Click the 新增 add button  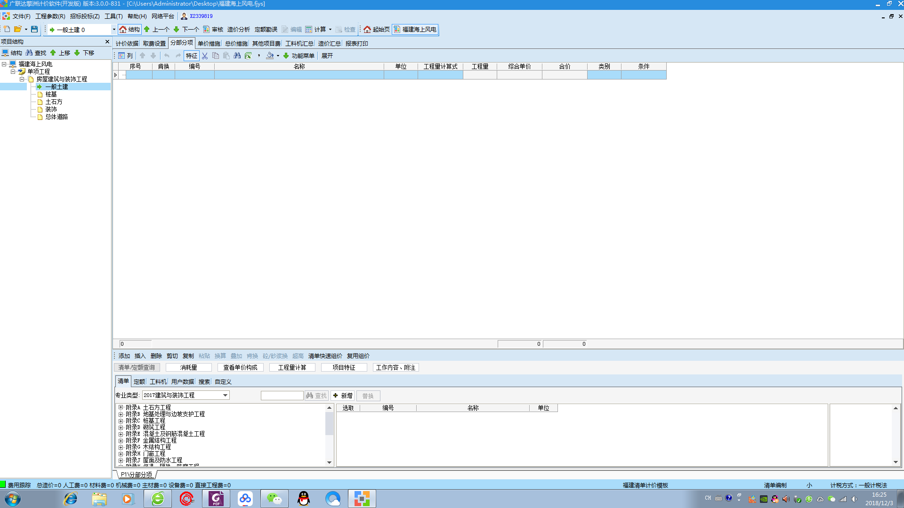click(343, 396)
